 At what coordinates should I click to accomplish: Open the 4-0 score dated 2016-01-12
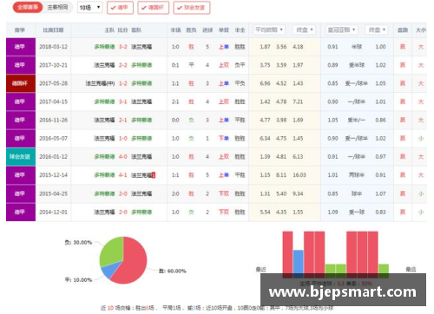123,157
